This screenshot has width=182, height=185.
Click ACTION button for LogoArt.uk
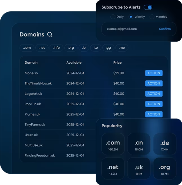pyautogui.click(x=154, y=94)
